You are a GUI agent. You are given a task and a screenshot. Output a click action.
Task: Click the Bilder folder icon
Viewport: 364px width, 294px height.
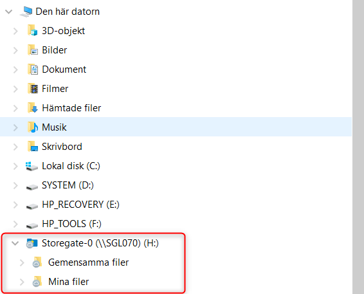point(33,50)
